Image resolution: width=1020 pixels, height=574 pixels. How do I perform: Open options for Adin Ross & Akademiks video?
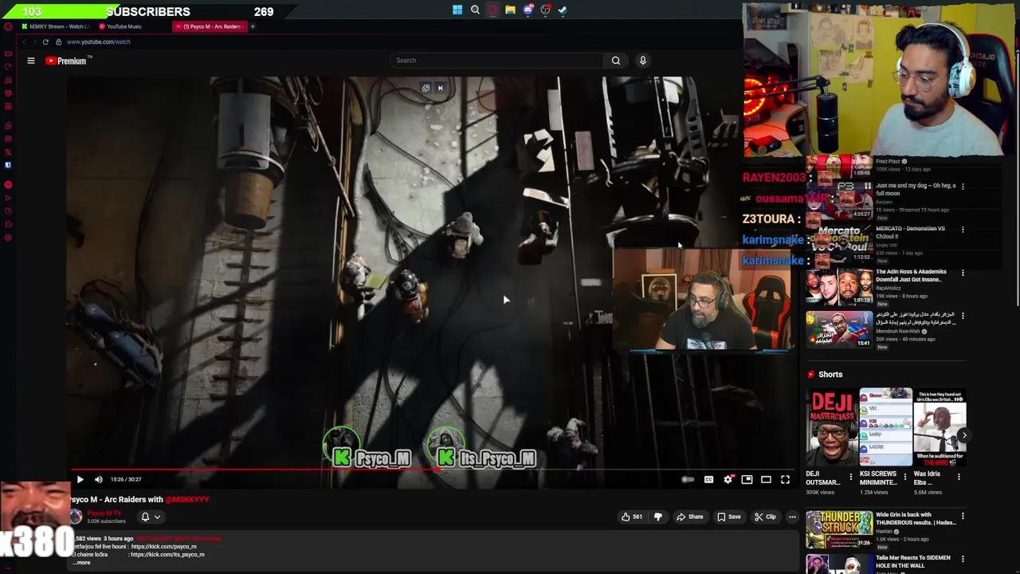[x=963, y=273]
